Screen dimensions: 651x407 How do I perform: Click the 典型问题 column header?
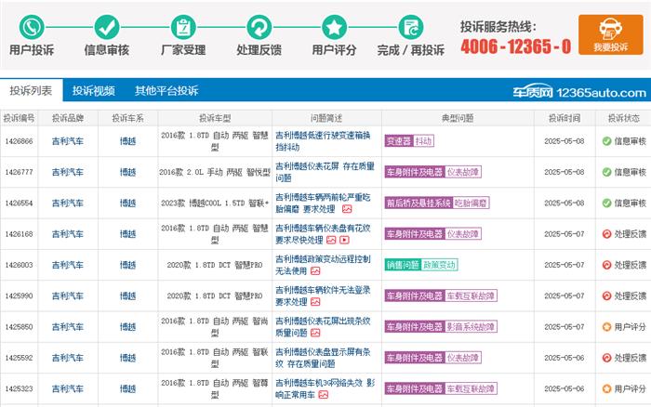(458, 118)
